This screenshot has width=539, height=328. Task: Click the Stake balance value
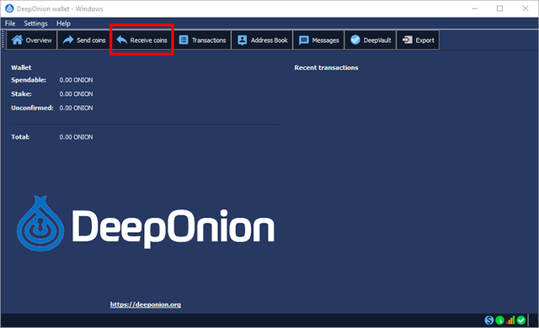[76, 94]
